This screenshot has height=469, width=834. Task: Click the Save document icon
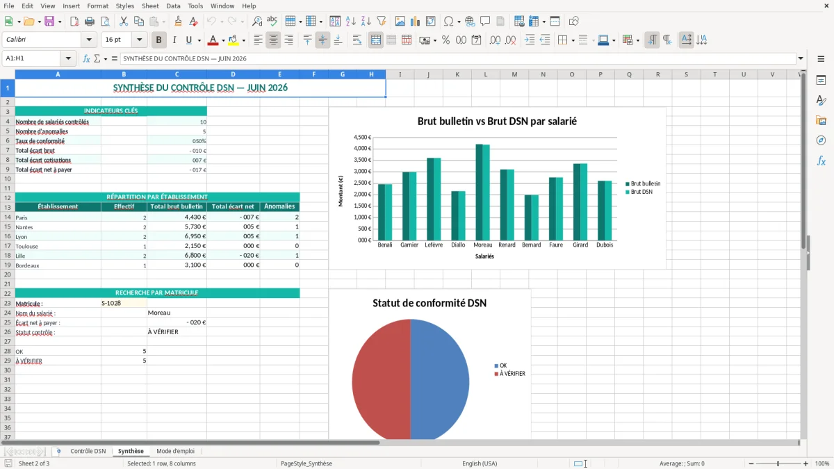(49, 22)
